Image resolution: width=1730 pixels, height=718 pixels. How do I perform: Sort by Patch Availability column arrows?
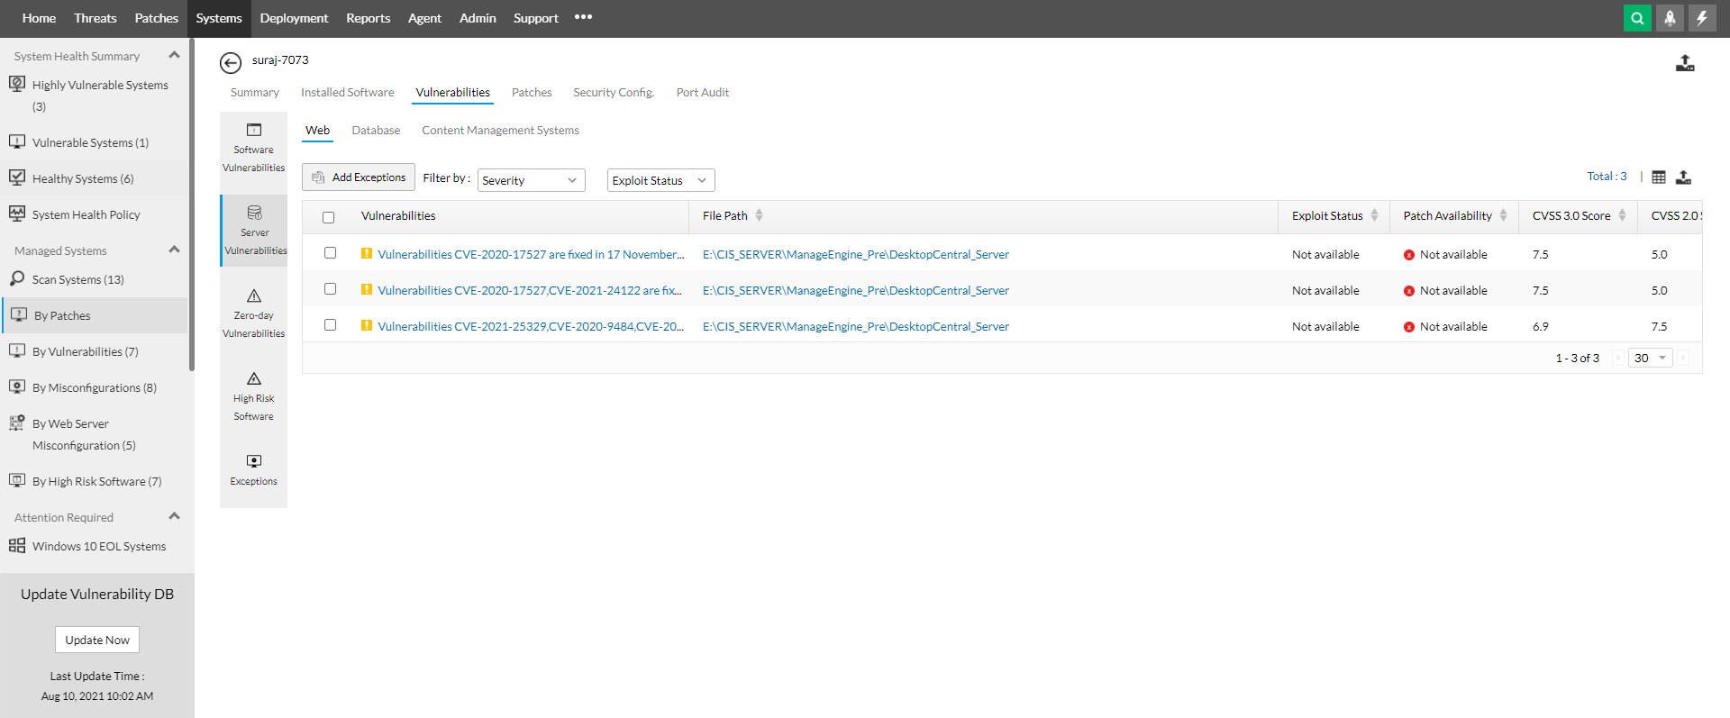[x=1503, y=215]
